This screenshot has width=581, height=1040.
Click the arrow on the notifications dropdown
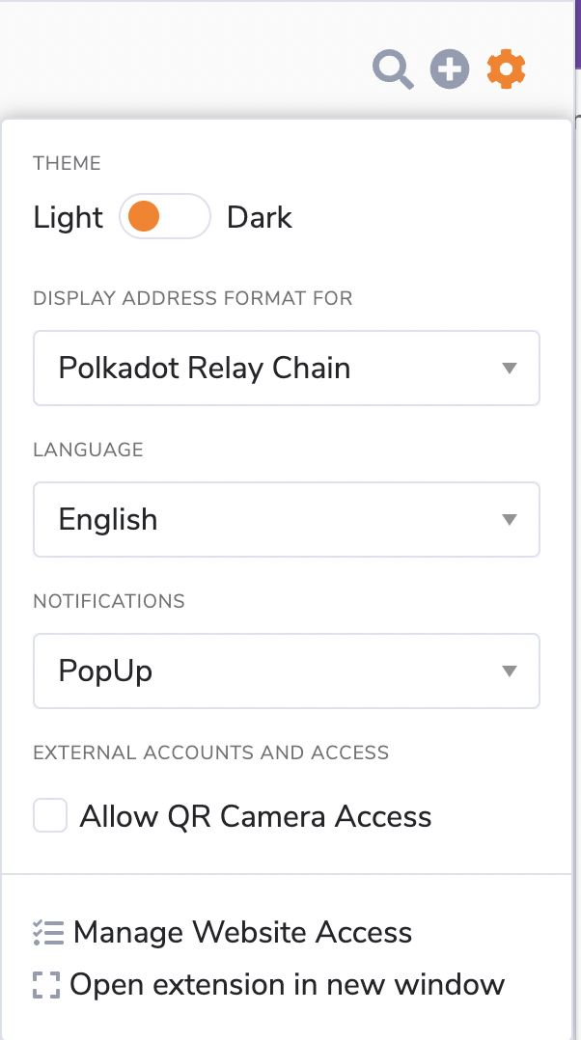510,671
